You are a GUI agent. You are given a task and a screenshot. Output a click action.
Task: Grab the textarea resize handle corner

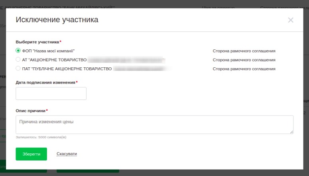coord(291,132)
